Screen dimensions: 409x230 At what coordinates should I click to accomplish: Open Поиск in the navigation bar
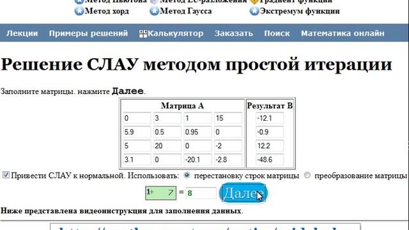[x=277, y=33]
